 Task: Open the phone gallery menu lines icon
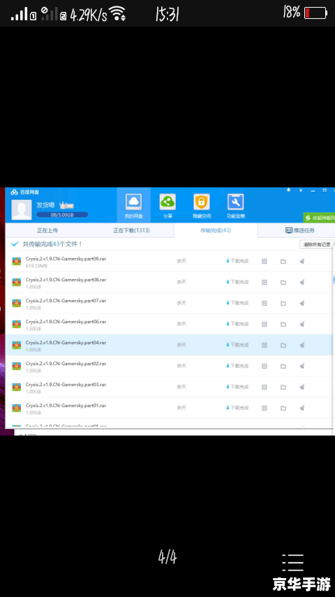293,562
